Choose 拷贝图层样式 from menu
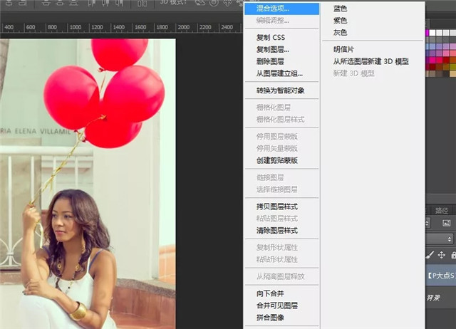Screen dimensions: 456x329 pyautogui.click(x=276, y=207)
